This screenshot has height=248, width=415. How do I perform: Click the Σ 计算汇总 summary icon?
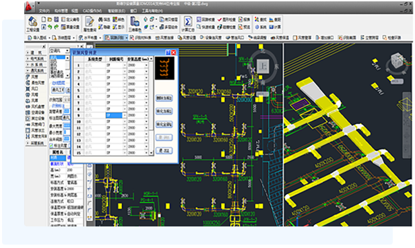point(188,24)
